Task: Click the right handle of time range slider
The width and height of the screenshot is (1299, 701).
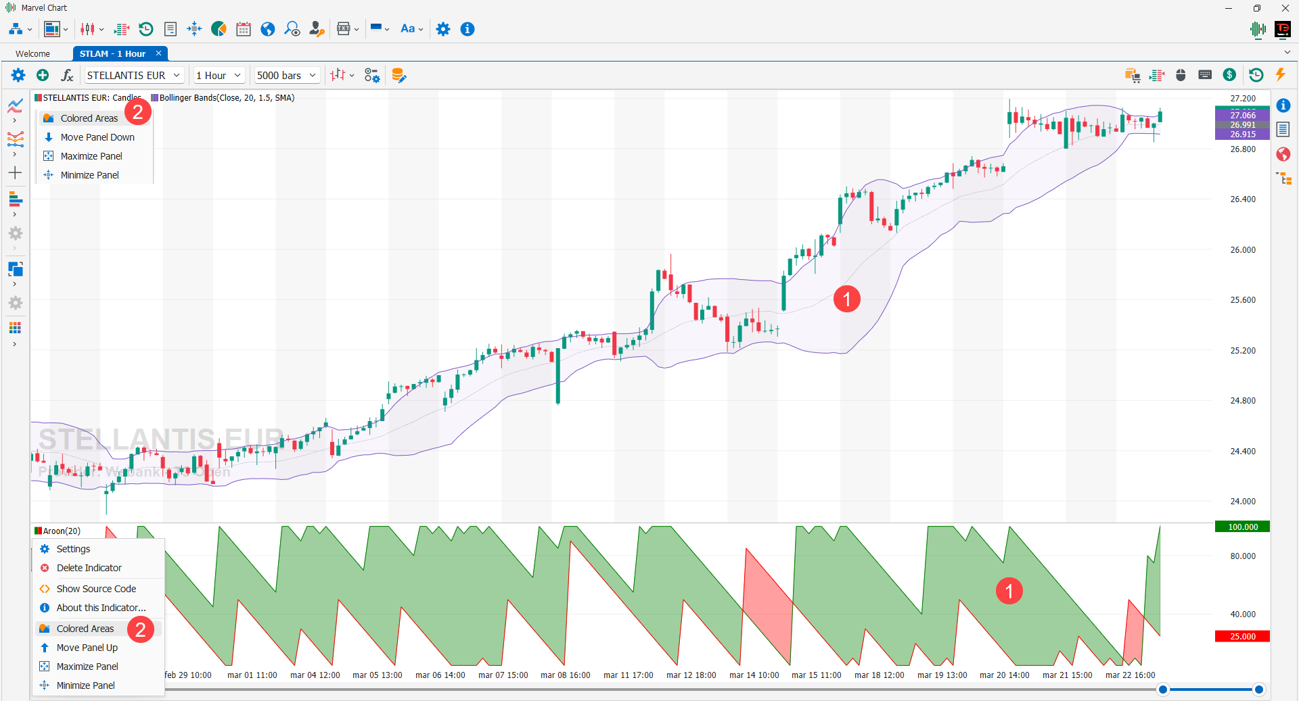Action: tap(1258, 690)
